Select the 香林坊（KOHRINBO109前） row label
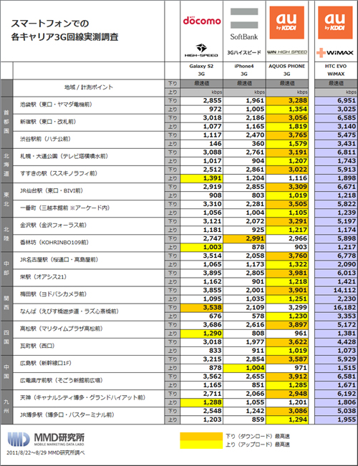 coord(54,243)
